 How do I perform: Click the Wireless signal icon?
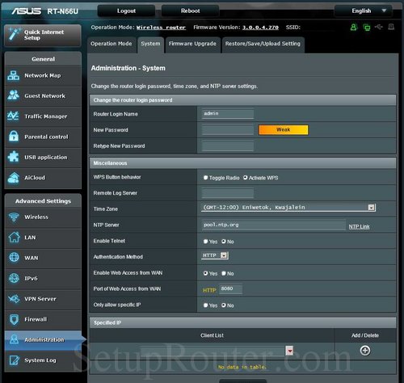(x=14, y=217)
